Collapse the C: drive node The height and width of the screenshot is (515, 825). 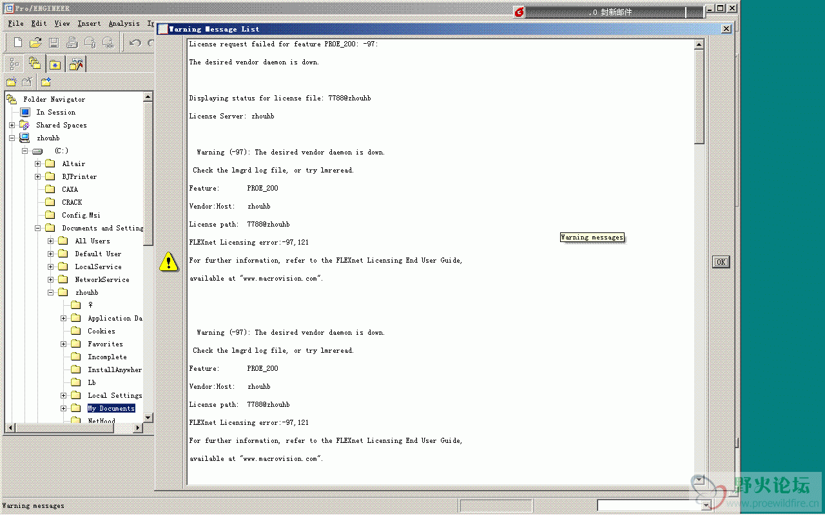pos(24,151)
